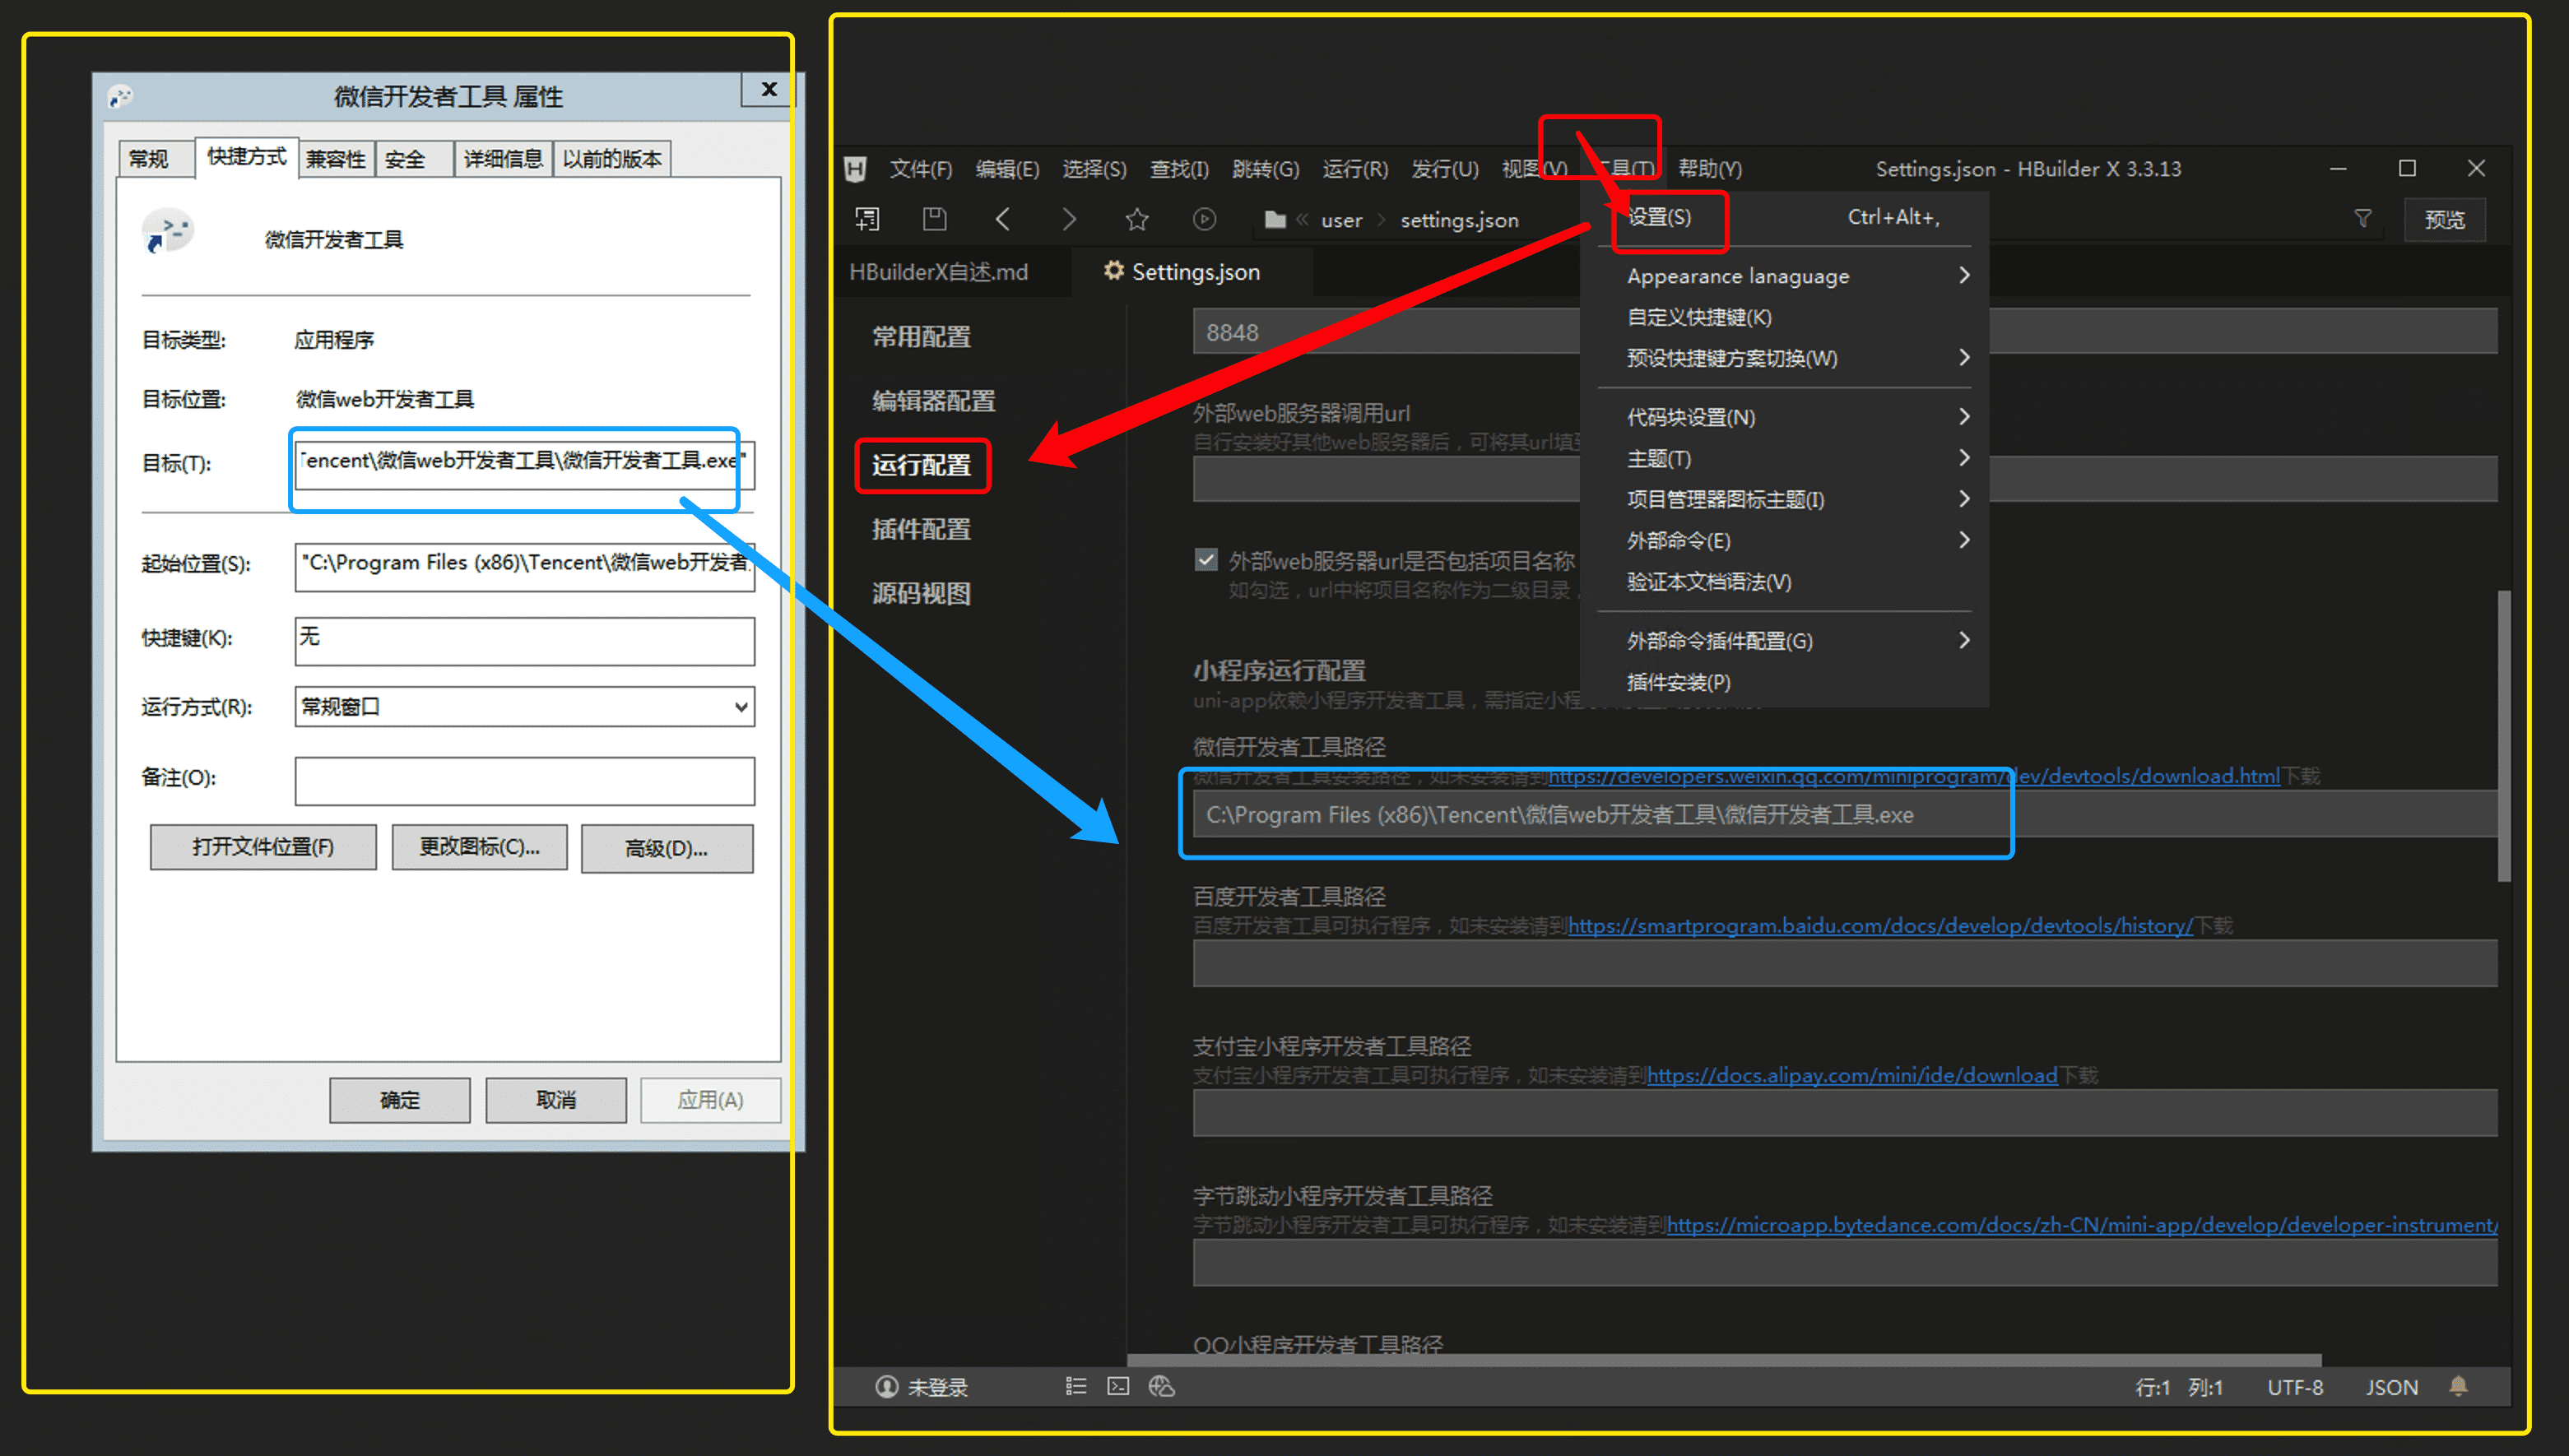Click the 高级(D)... button
Image resolution: width=2569 pixels, height=1456 pixels.
click(667, 848)
